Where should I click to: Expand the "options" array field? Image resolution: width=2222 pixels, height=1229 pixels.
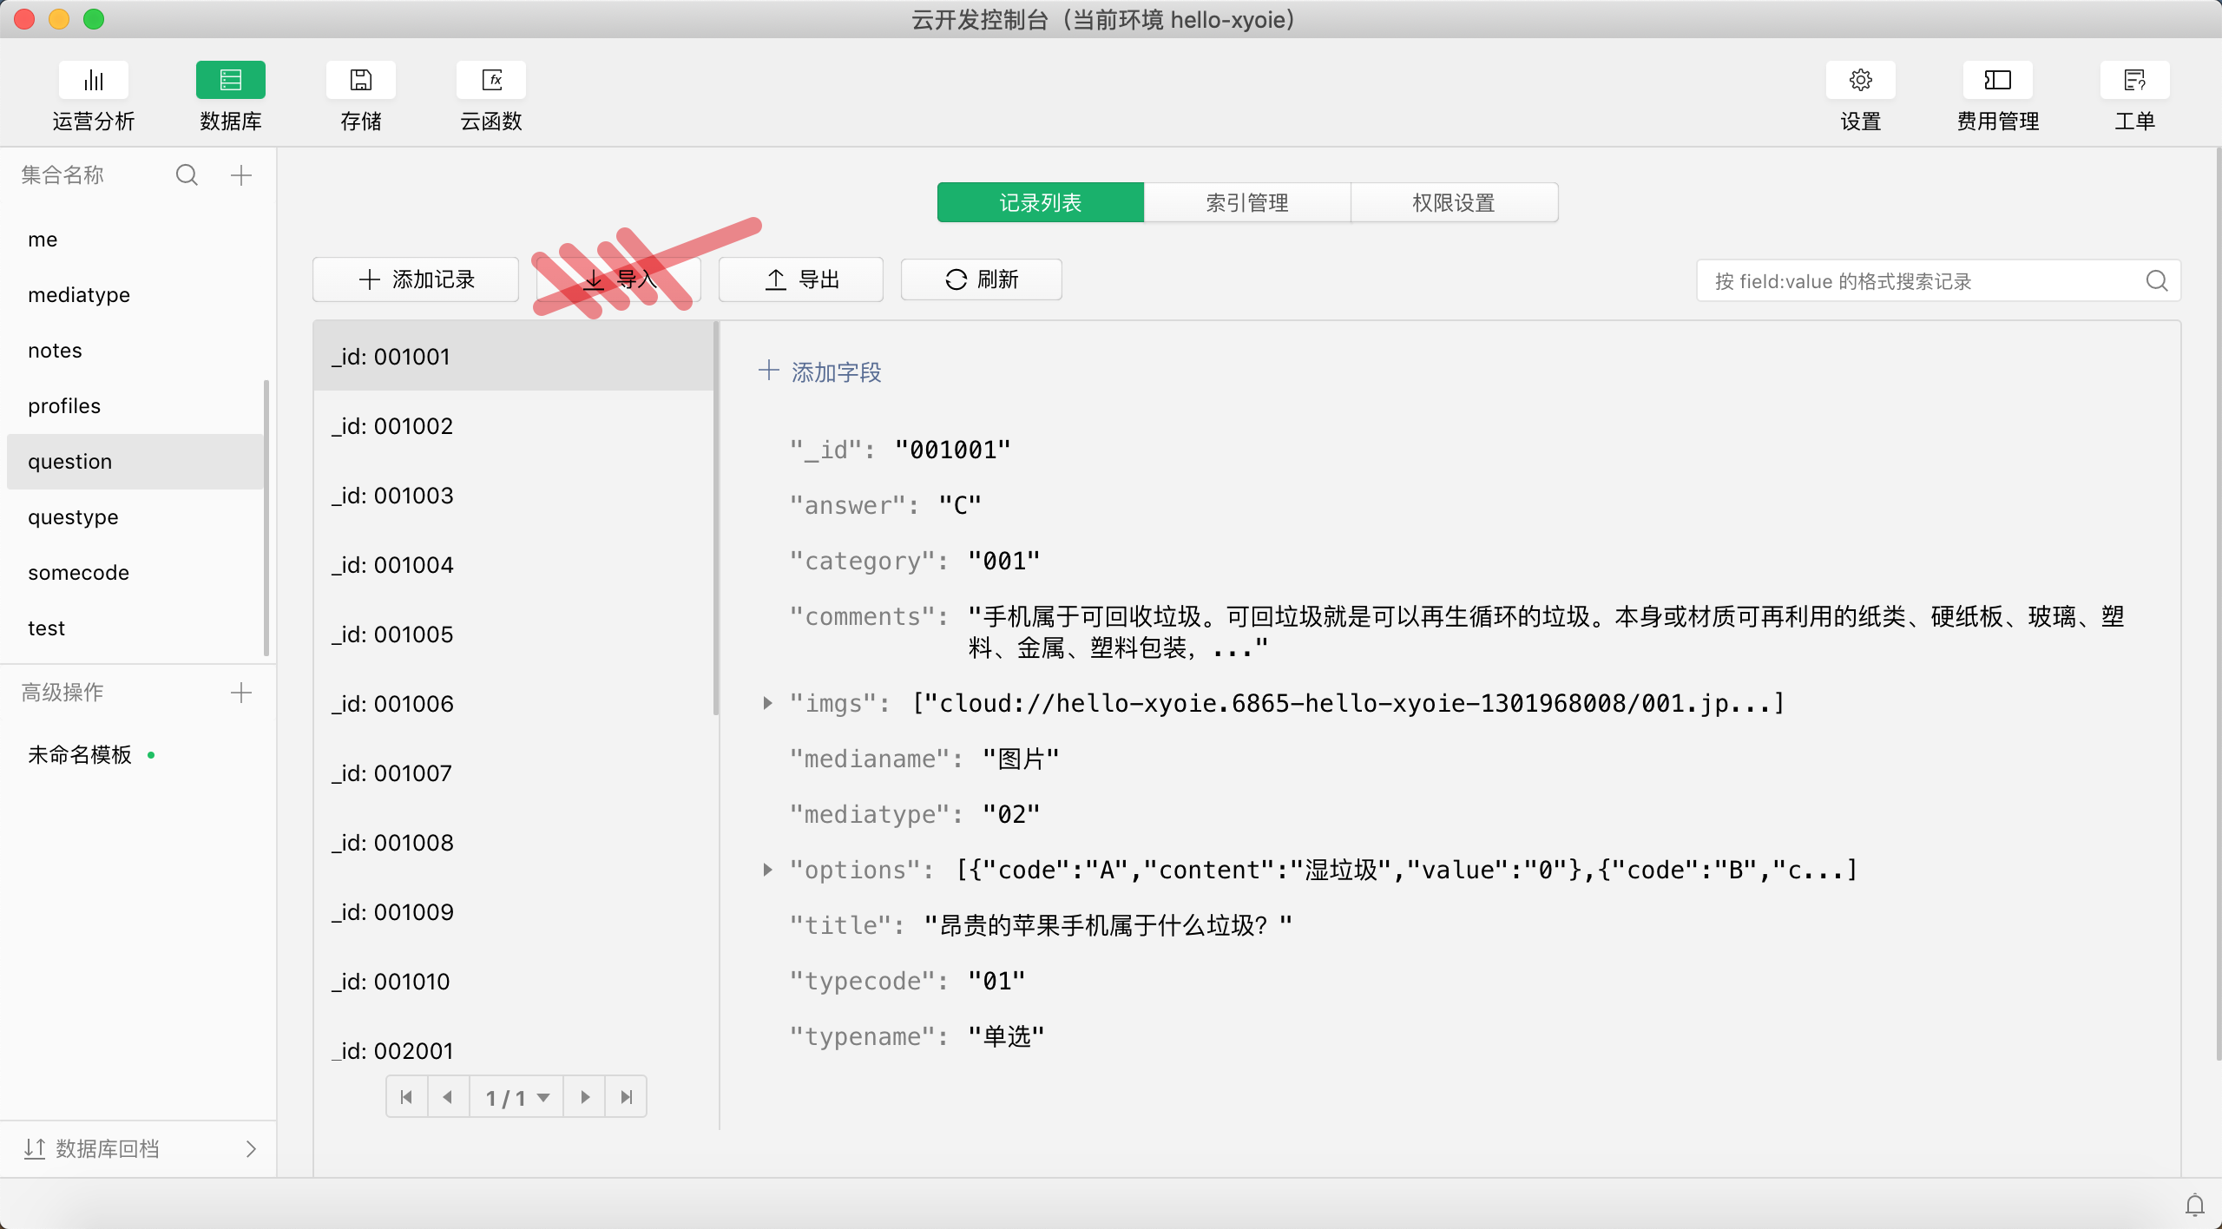[x=767, y=870]
